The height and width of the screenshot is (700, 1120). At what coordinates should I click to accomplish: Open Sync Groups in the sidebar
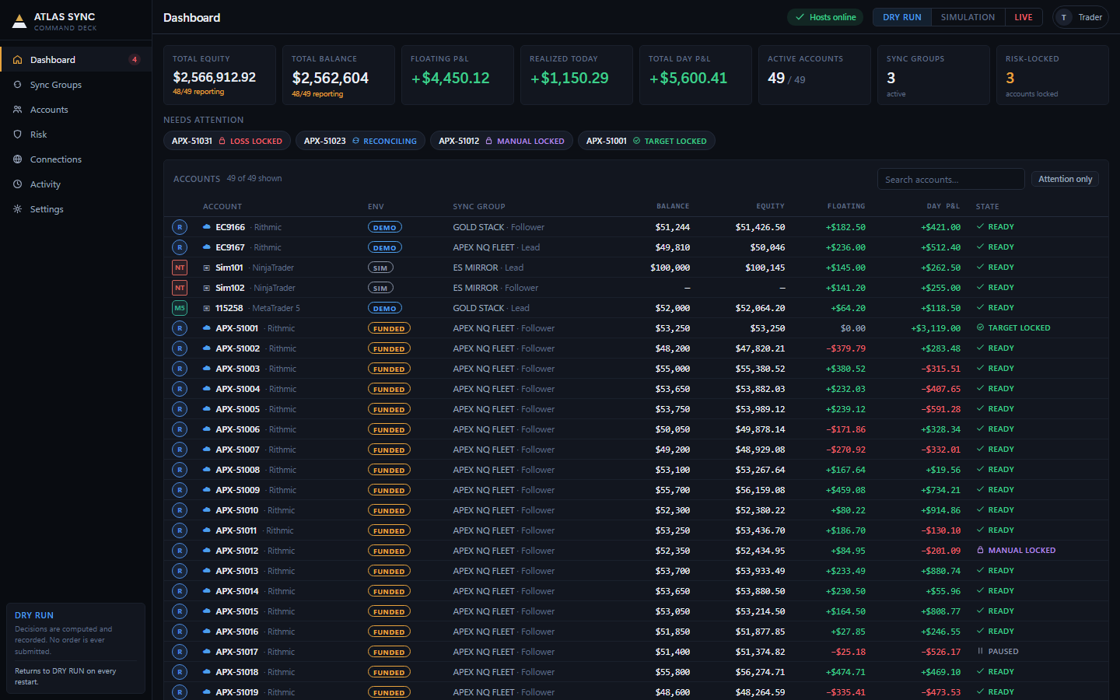click(76, 85)
